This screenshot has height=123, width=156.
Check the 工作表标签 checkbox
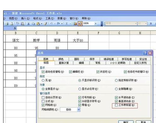click(x=116, y=105)
